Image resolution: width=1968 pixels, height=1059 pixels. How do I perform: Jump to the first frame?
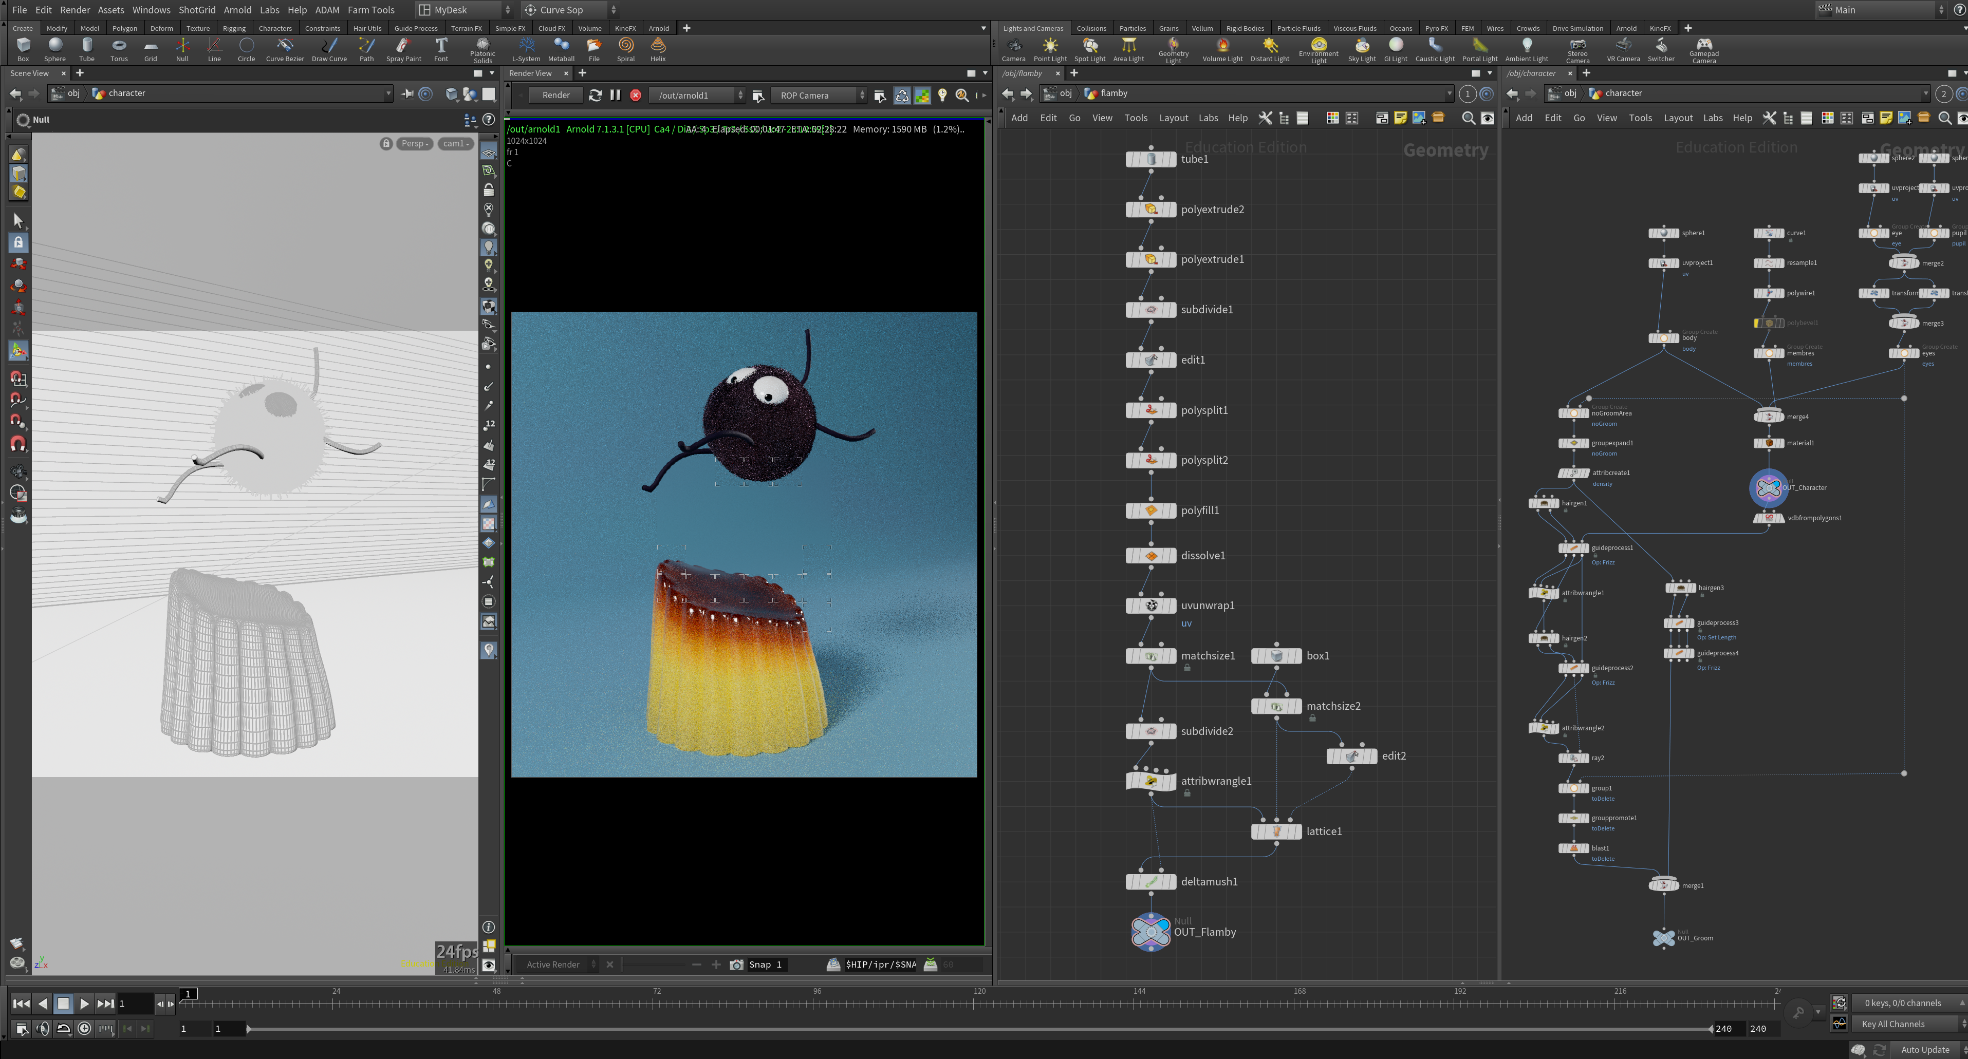[22, 1004]
